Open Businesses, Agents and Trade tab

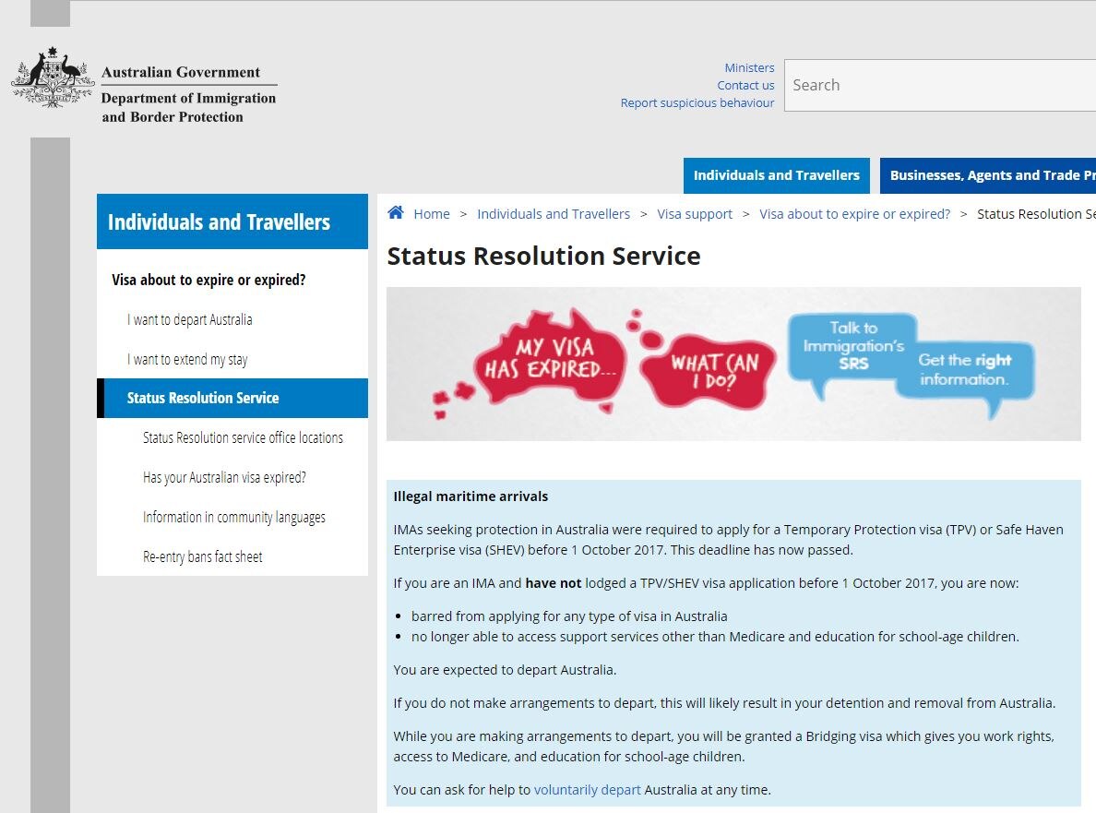pyautogui.click(x=987, y=175)
